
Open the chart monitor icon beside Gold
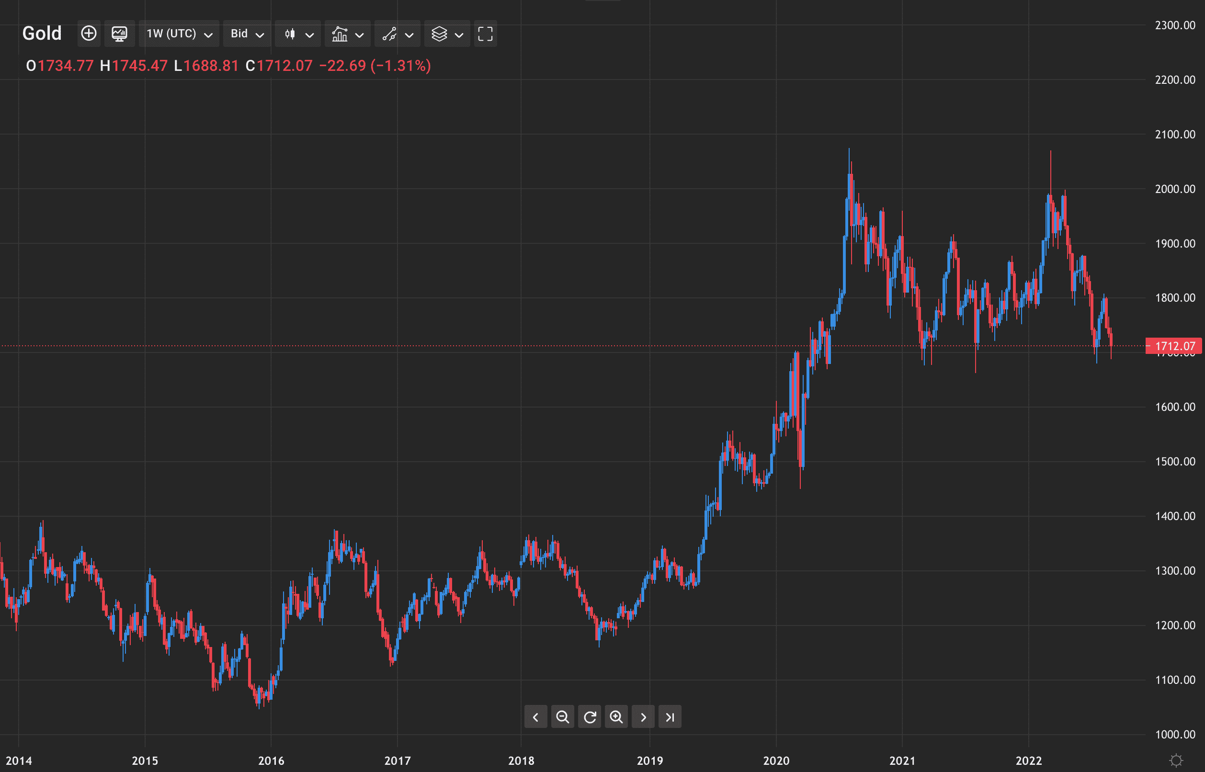coord(119,34)
